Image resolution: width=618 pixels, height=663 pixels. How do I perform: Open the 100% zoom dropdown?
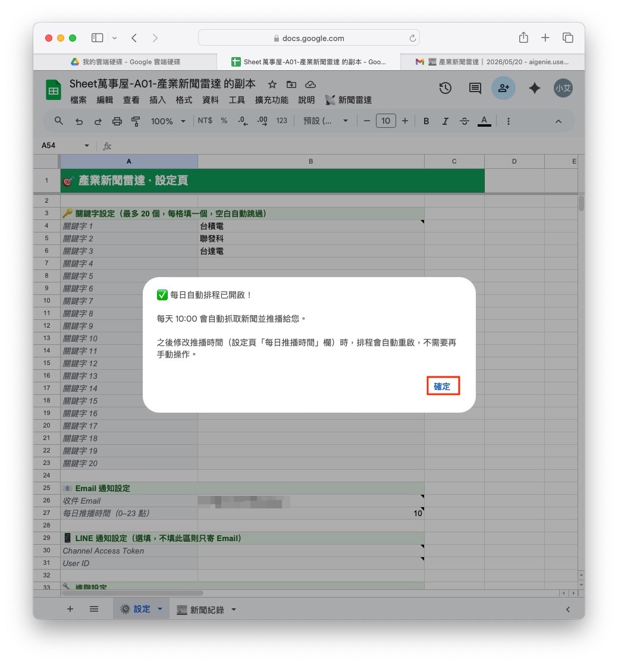point(168,121)
